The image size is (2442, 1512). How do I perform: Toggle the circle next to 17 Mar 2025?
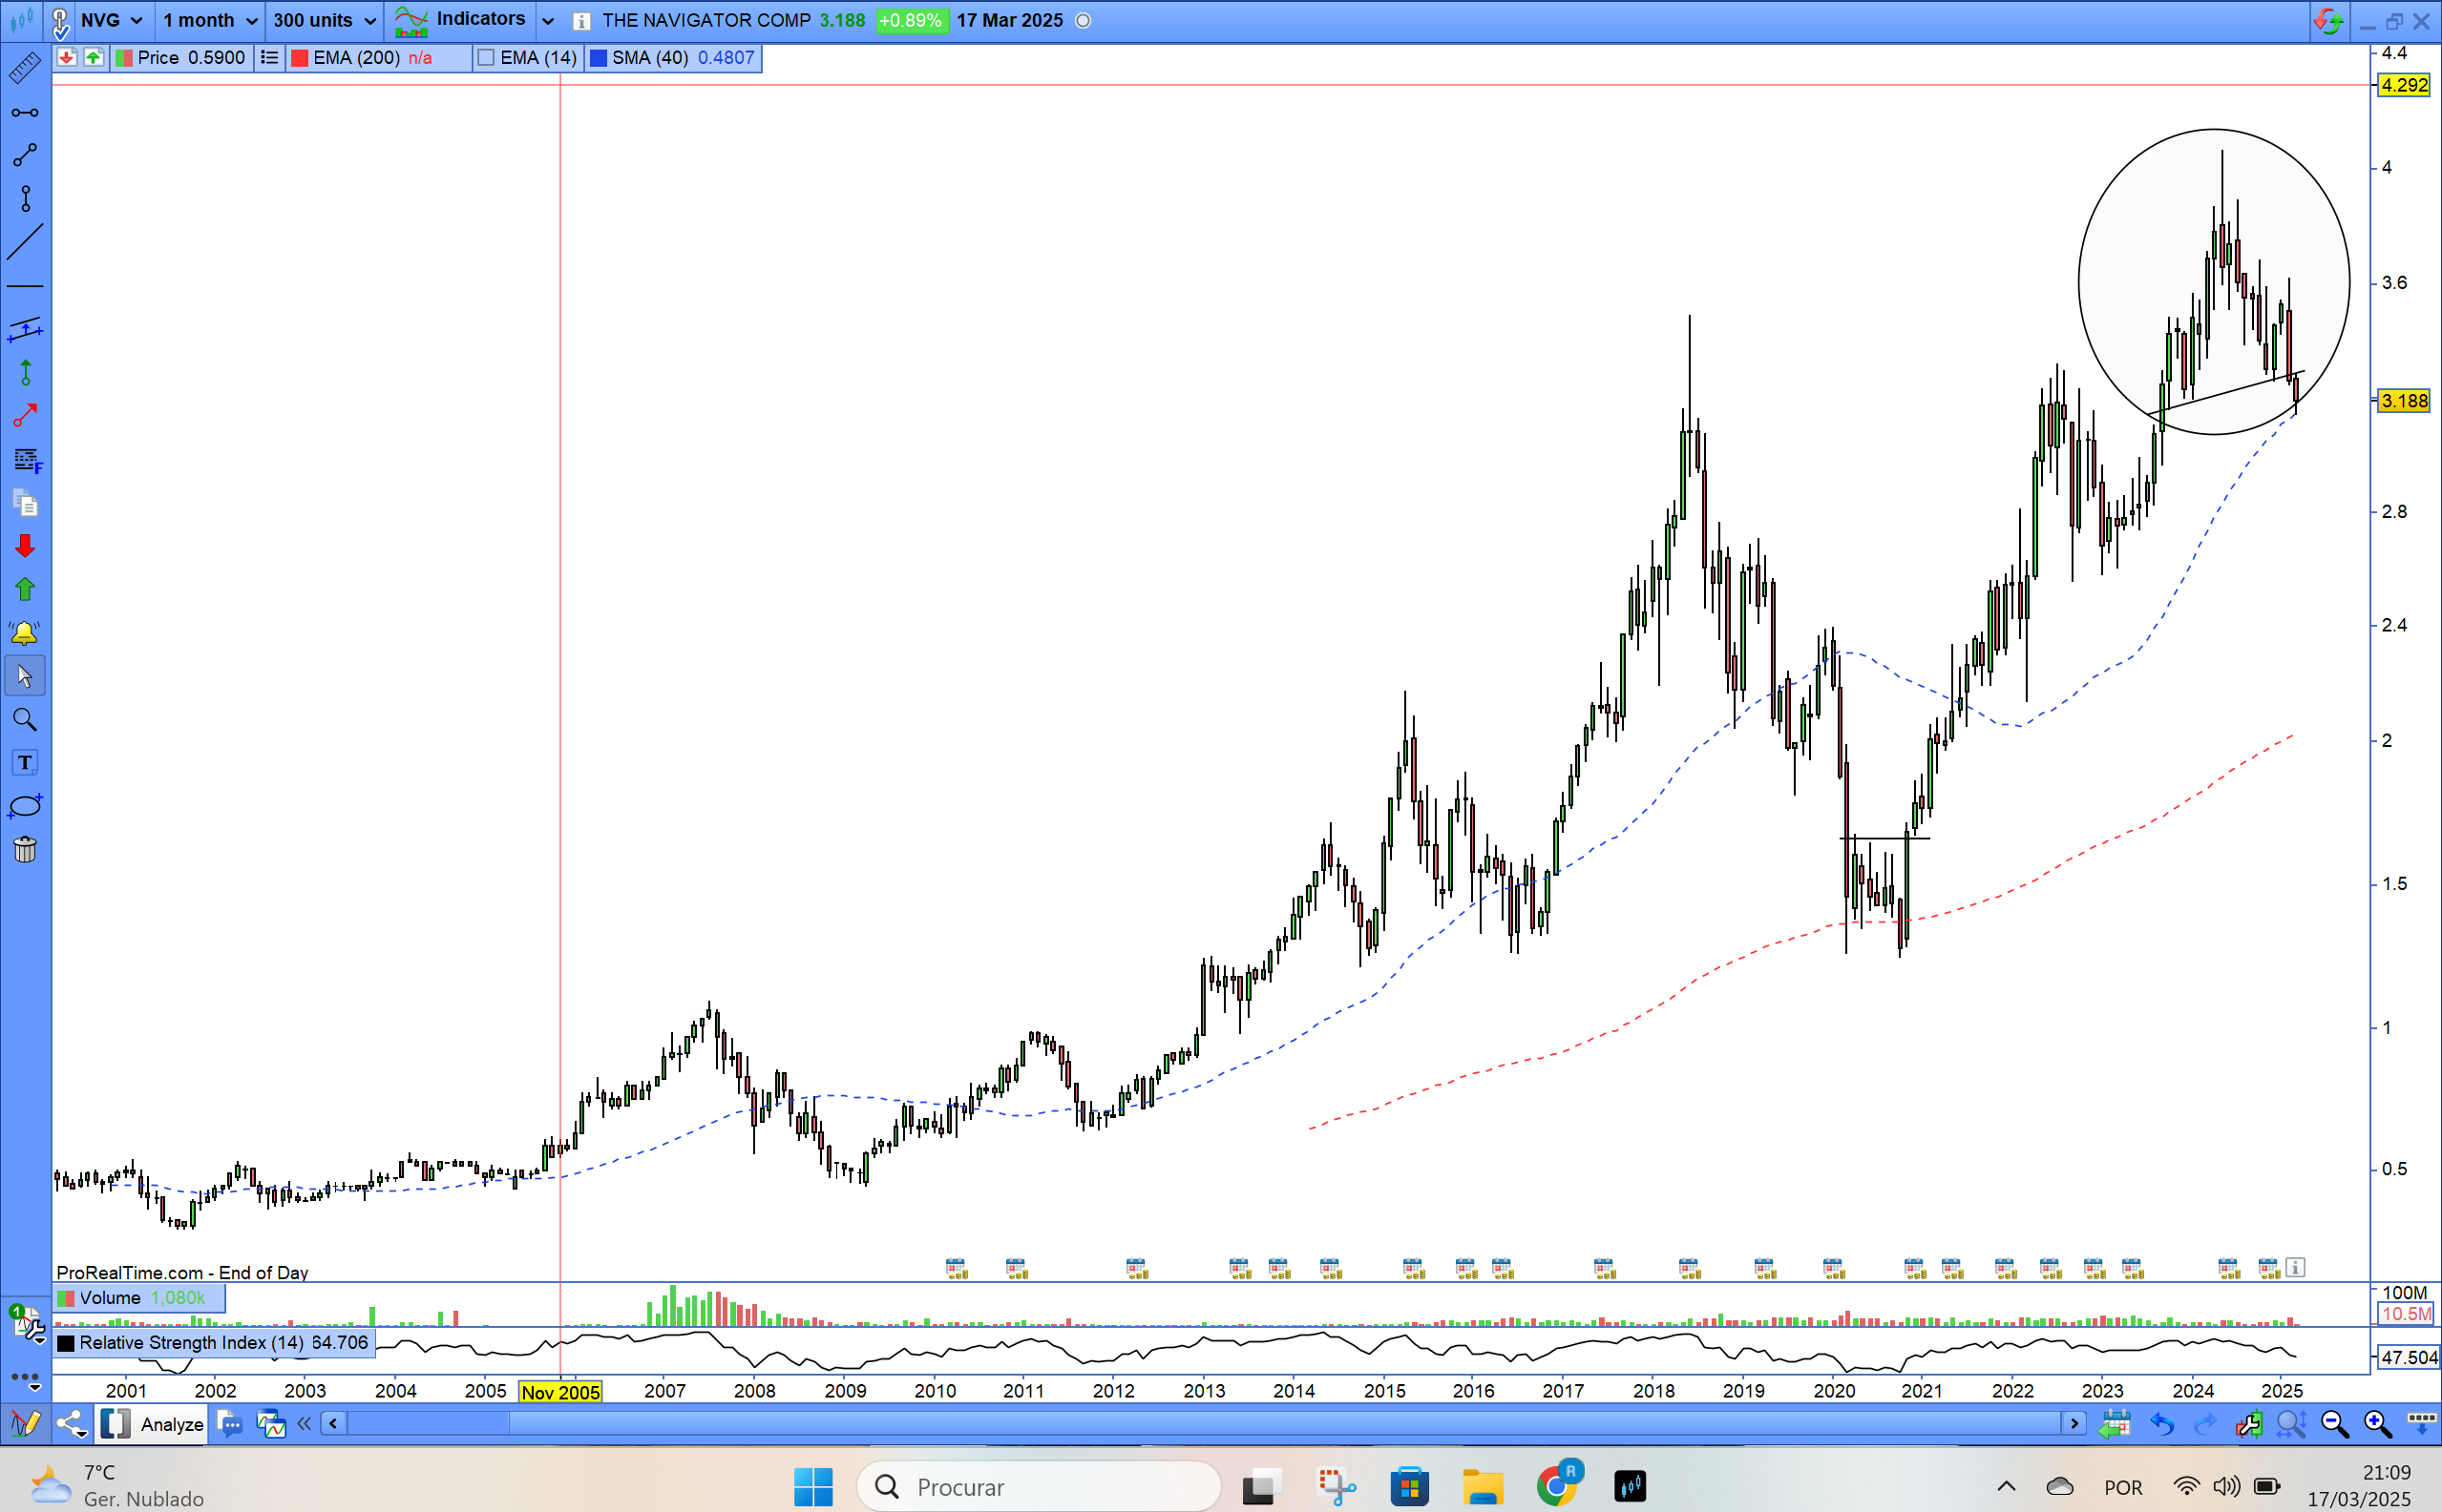click(1083, 21)
